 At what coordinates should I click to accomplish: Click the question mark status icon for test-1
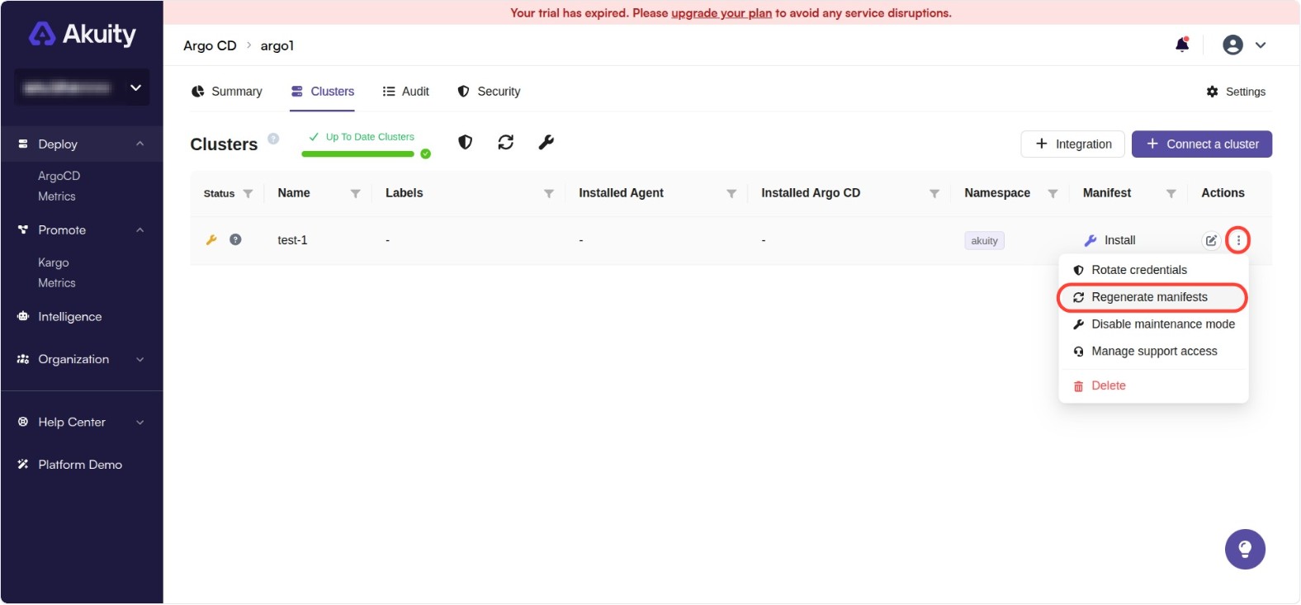[235, 240]
